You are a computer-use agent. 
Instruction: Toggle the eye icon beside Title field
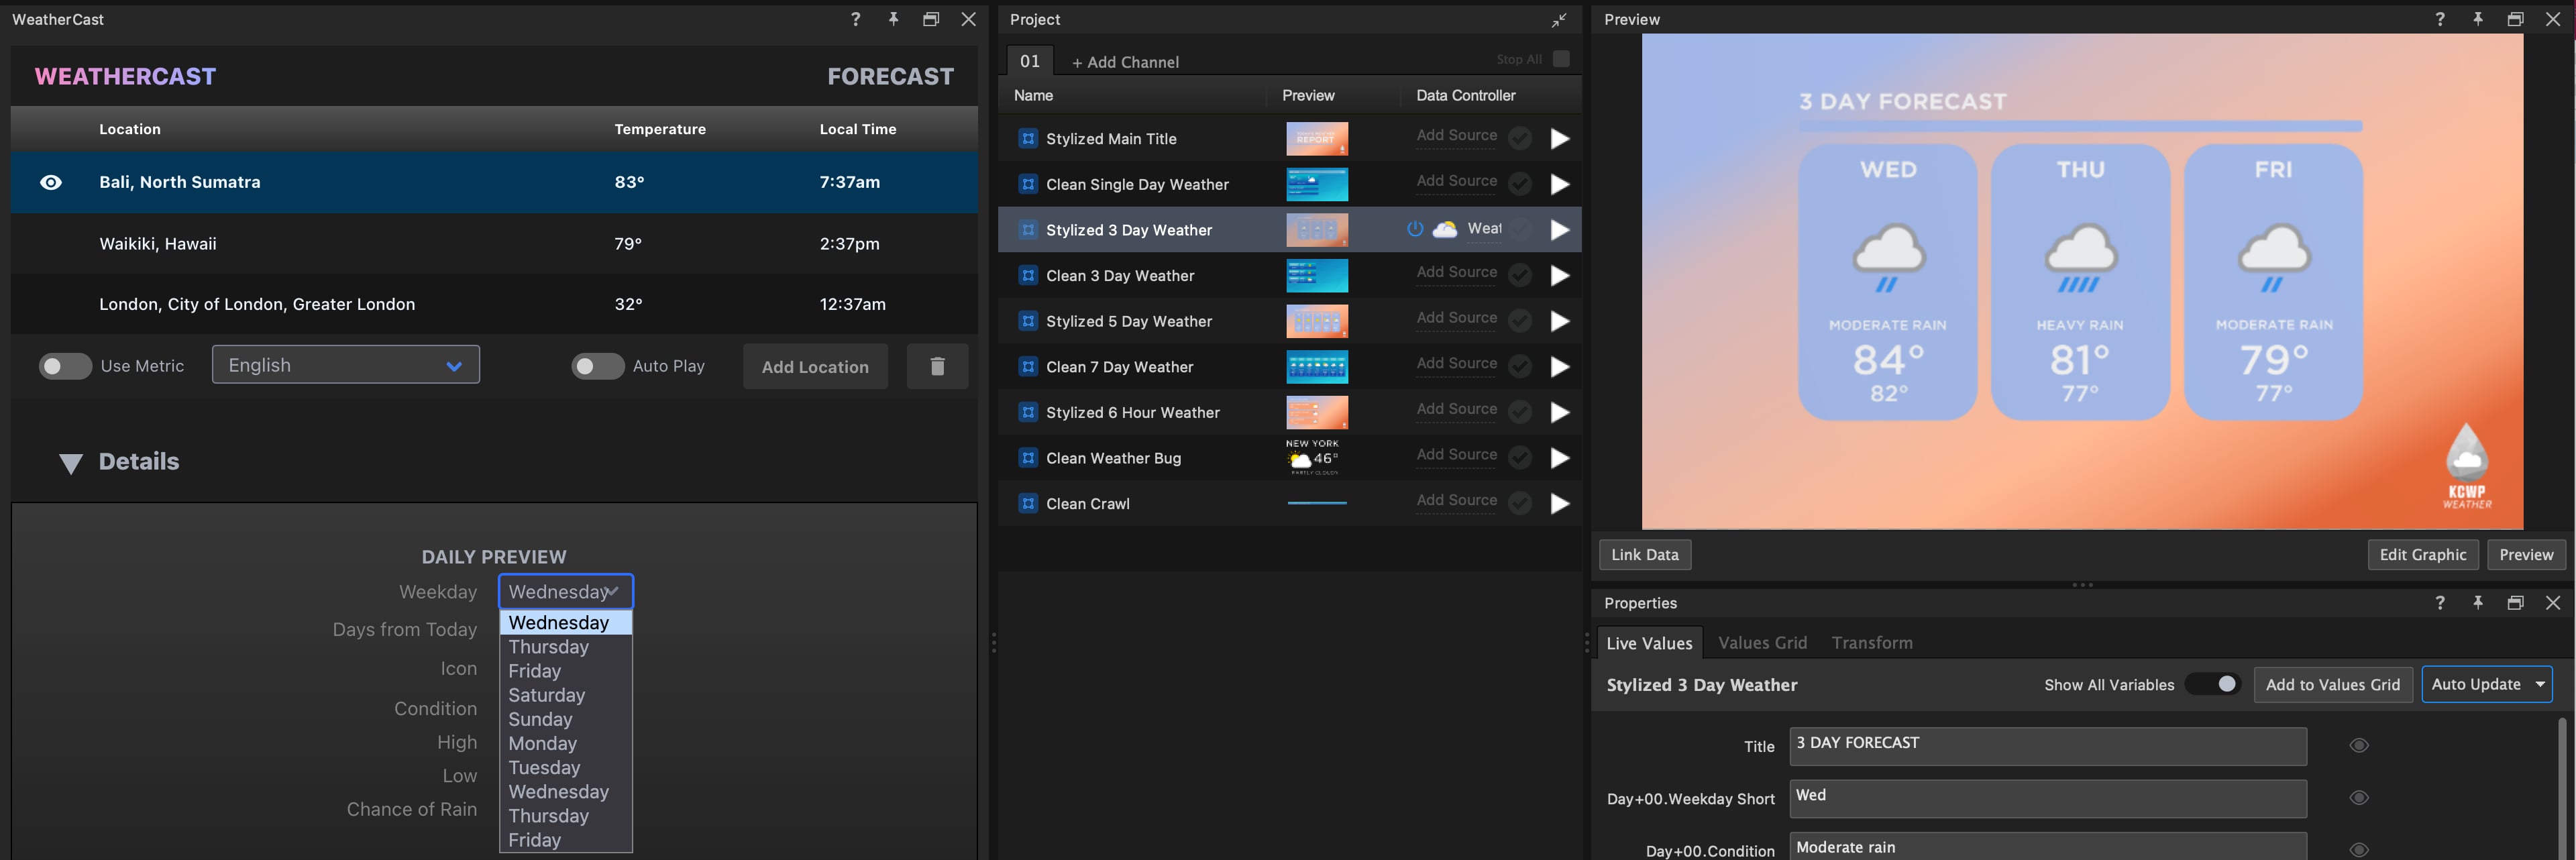(2358, 745)
